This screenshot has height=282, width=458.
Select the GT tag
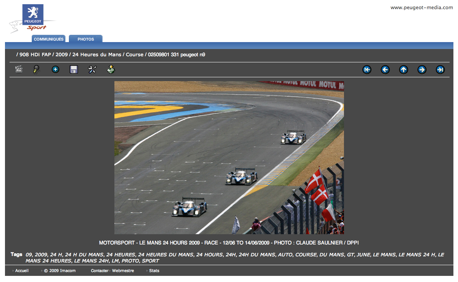coord(350,255)
